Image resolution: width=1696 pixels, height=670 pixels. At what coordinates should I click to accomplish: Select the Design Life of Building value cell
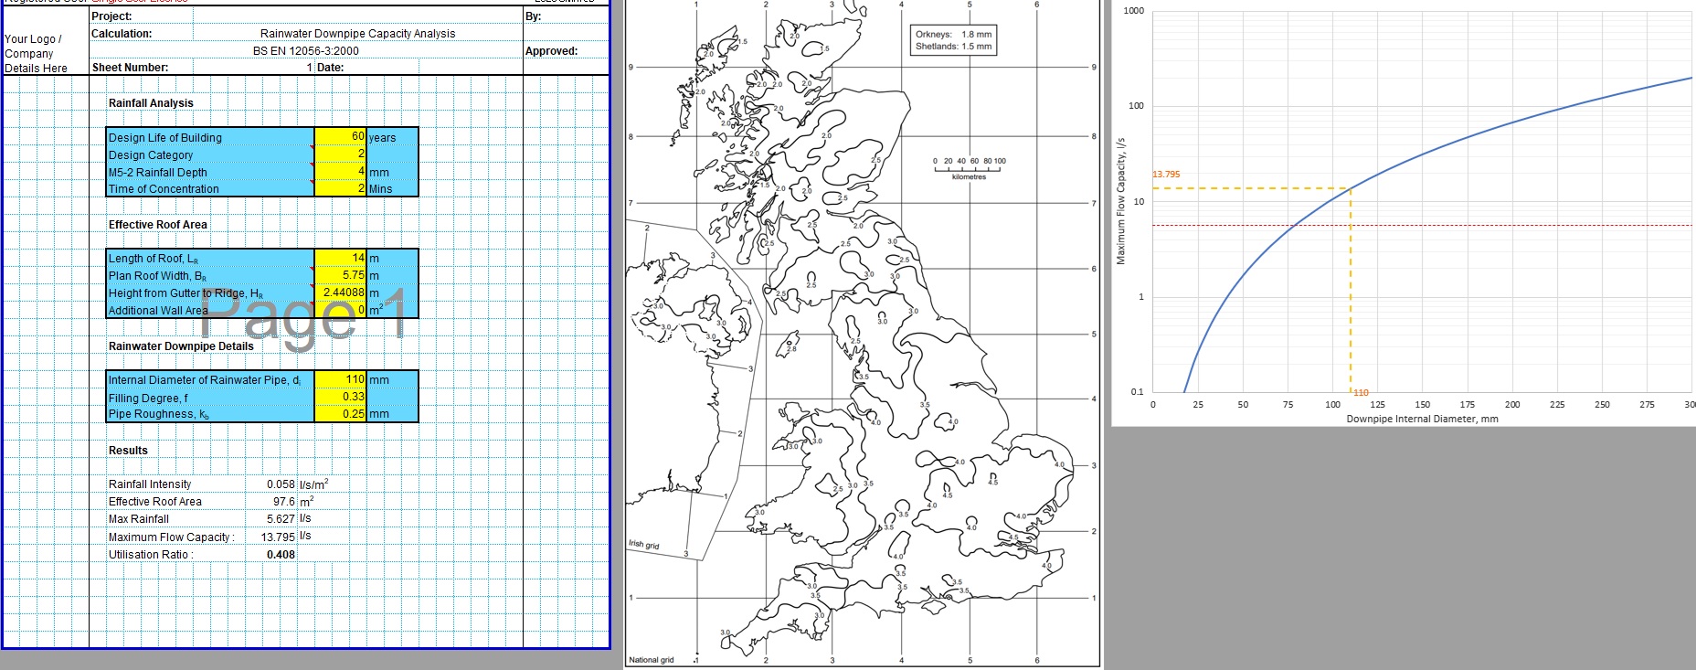click(340, 137)
